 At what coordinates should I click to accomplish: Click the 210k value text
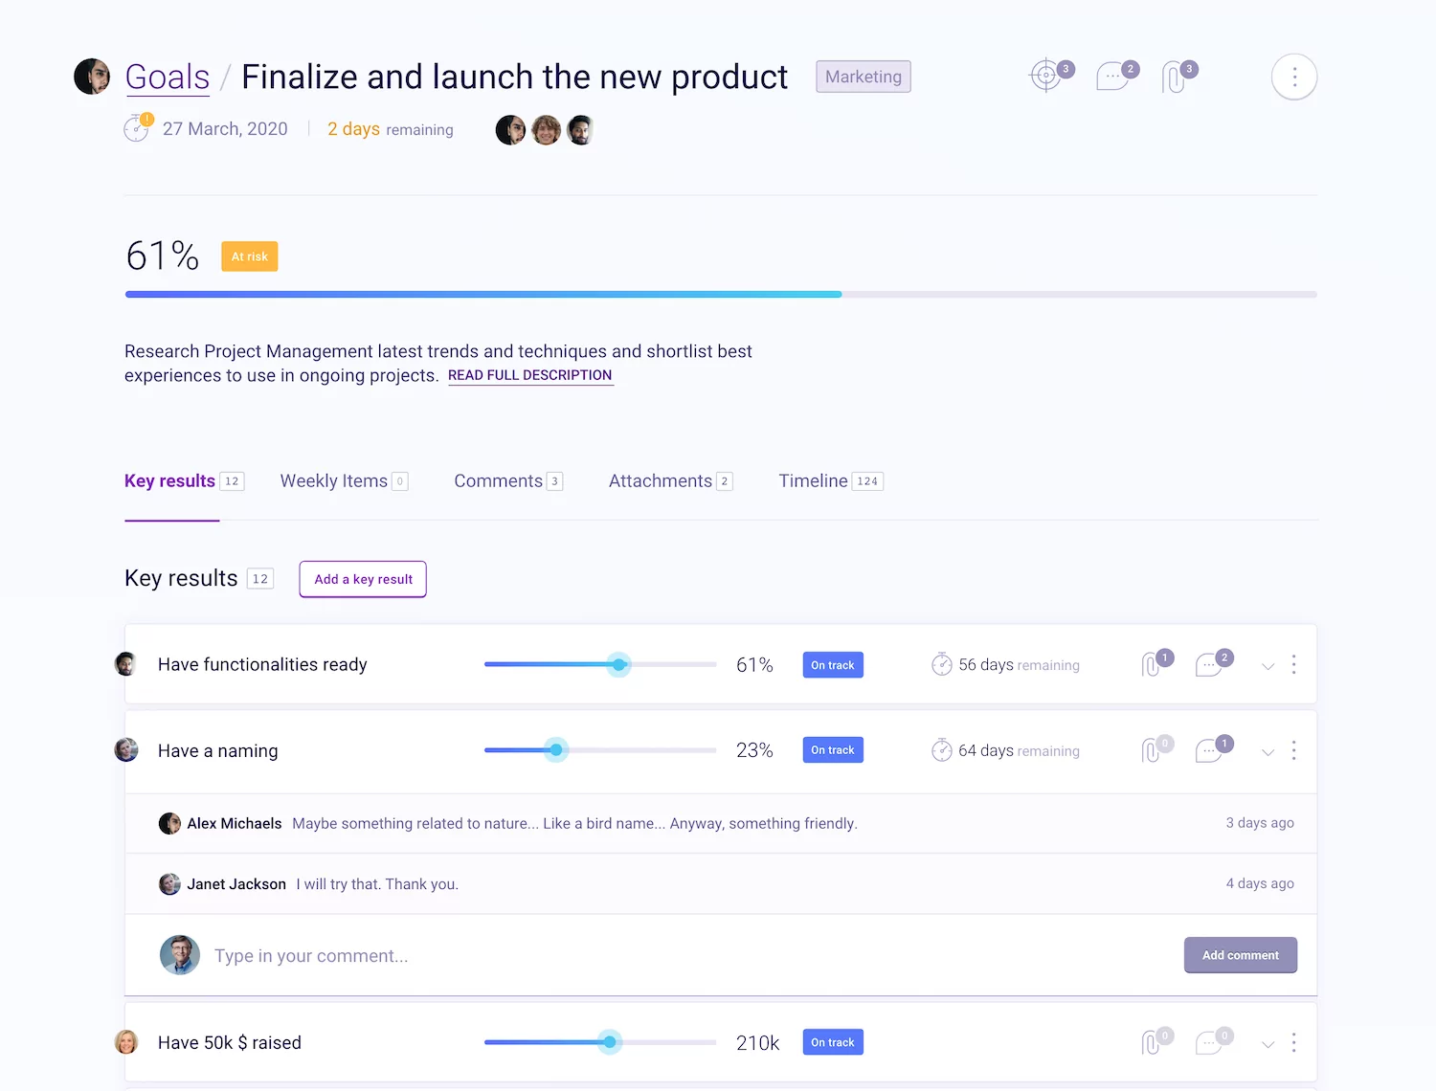[x=758, y=1043]
